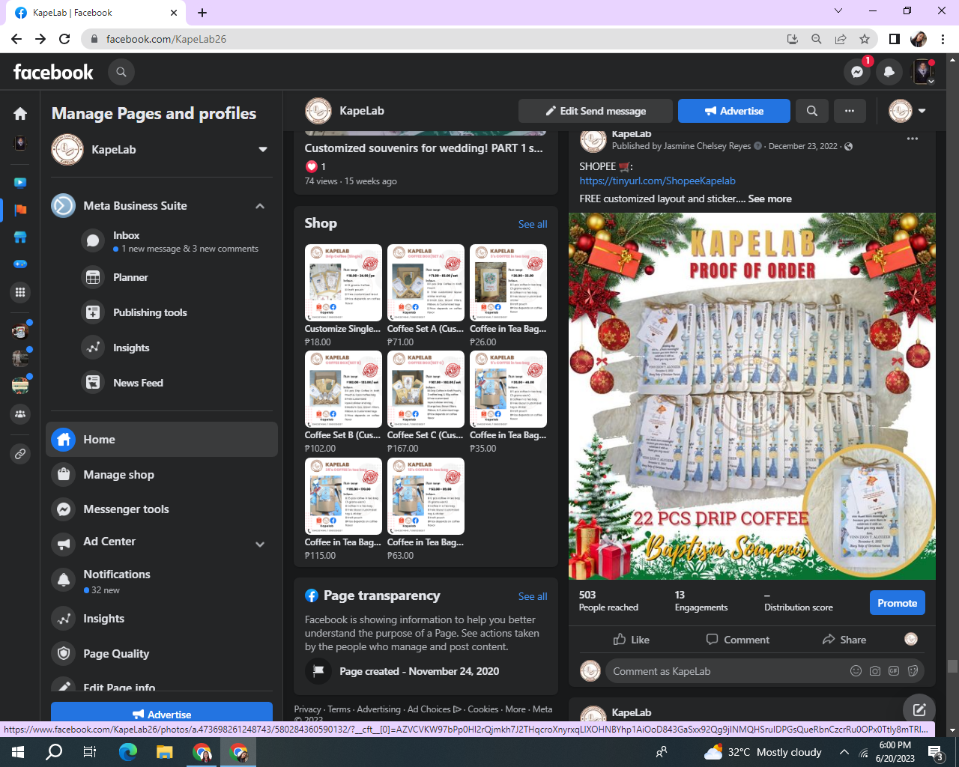Show hidden system tray icons

pyautogui.click(x=844, y=752)
